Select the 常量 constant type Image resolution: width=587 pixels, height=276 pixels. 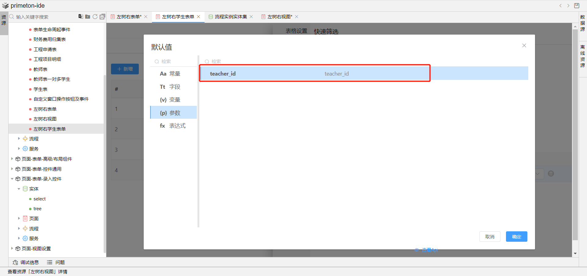click(x=174, y=74)
